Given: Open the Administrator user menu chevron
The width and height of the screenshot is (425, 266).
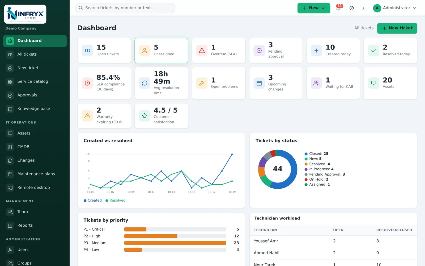Looking at the screenshot, I should pos(414,8).
